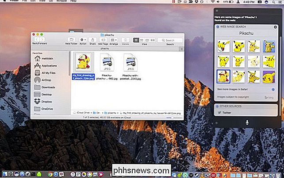The height and width of the screenshot is (178, 284).
Task: Open Wi-Fi menu in menu bar
Action: coord(213,2)
